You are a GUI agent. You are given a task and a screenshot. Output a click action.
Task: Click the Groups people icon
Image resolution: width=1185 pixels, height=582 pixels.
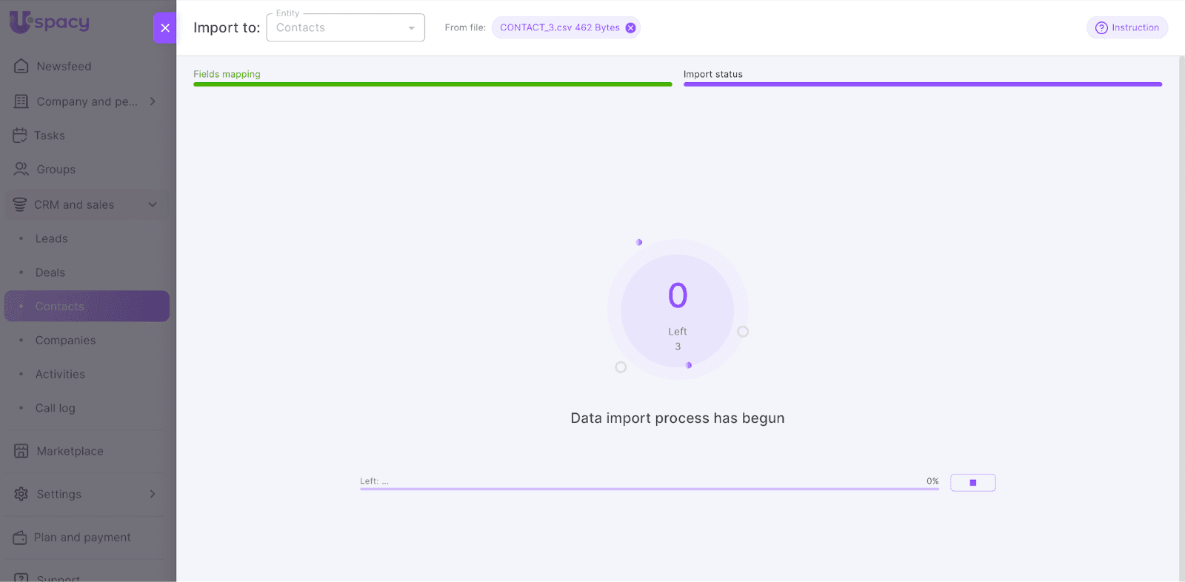(x=21, y=170)
